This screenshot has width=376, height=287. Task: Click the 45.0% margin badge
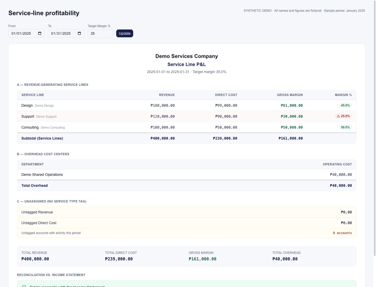345,105
